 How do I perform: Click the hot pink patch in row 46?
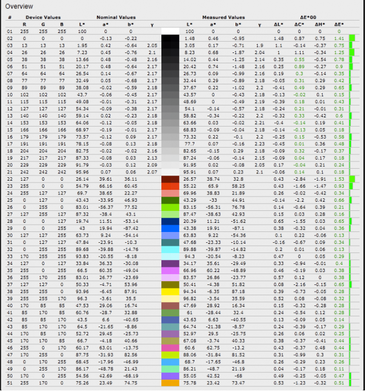170,348
